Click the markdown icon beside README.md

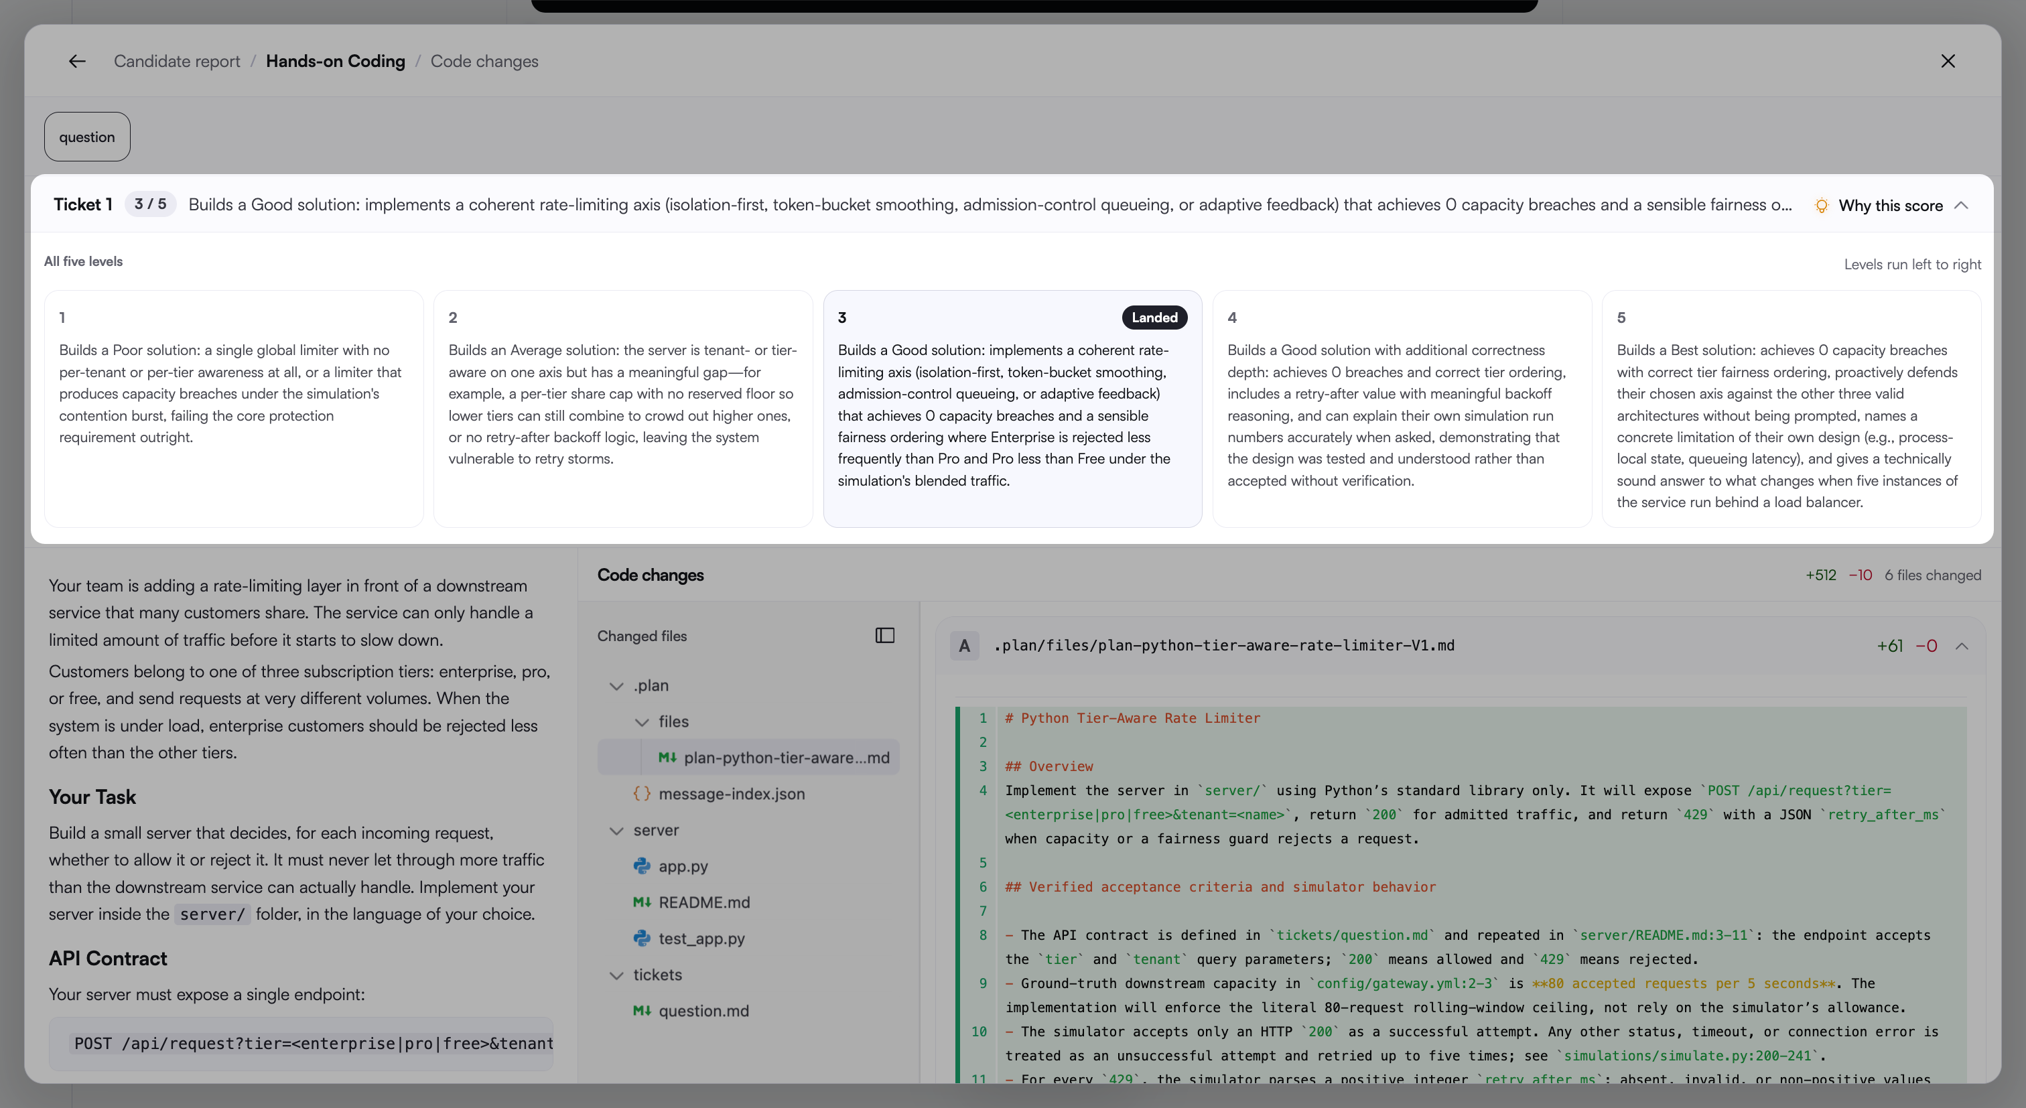click(642, 903)
